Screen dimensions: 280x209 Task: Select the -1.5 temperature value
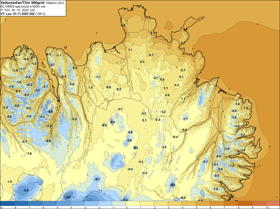tap(164, 147)
